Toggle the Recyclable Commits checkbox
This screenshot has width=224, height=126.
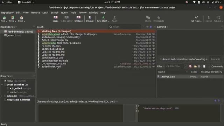[5, 100]
